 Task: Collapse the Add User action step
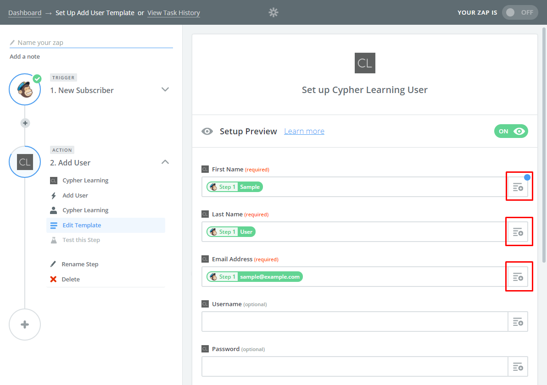tap(165, 162)
